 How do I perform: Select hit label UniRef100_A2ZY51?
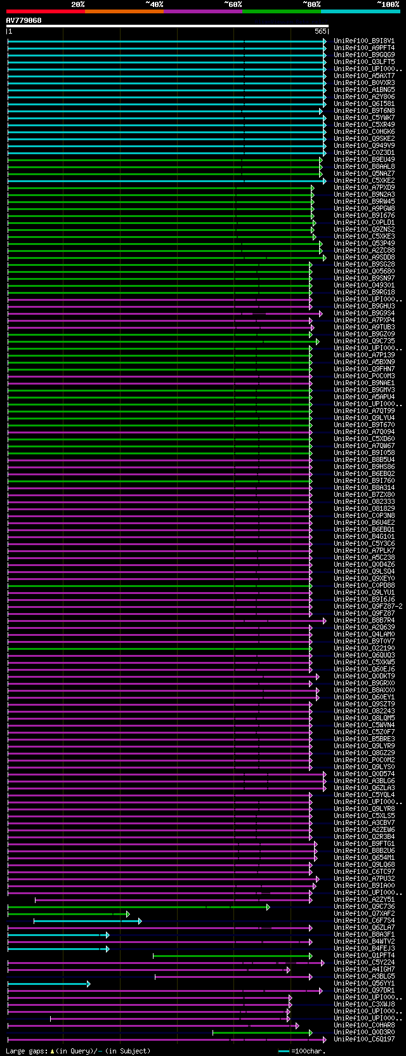[364, 900]
